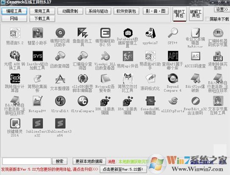Open the 易语言5.2 tool icon

pos(15,33)
